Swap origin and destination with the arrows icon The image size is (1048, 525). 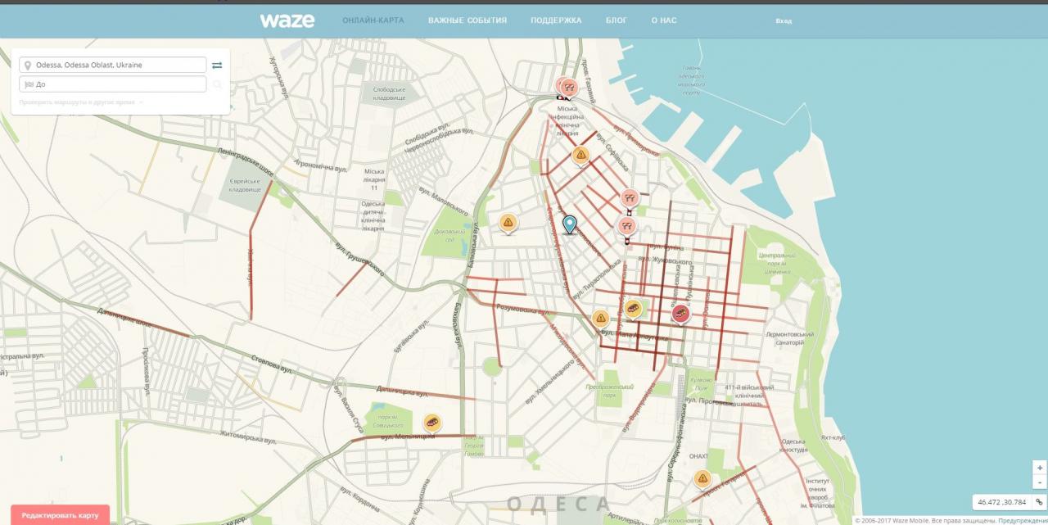217,65
